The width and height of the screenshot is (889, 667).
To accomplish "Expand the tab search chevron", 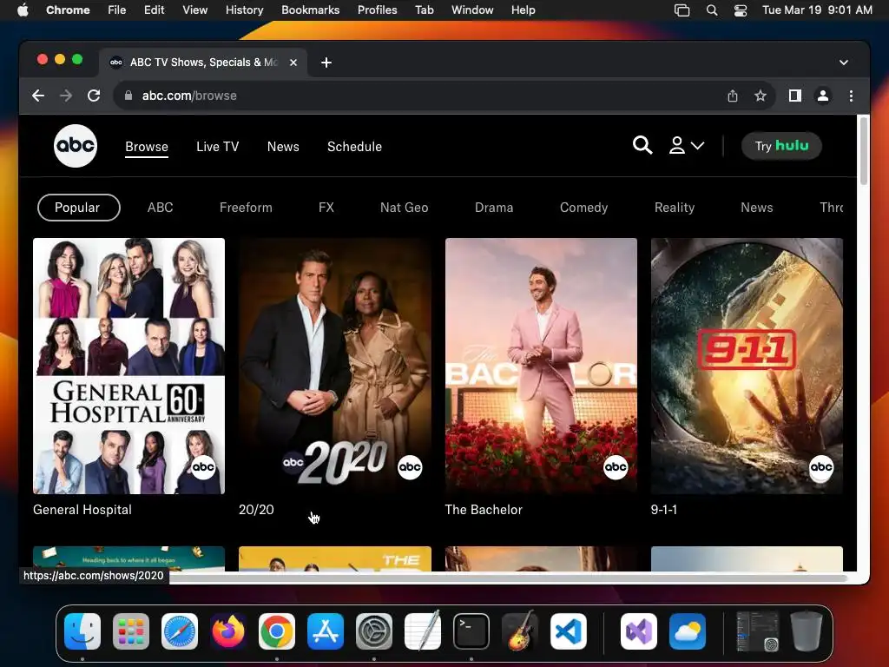I will (844, 63).
